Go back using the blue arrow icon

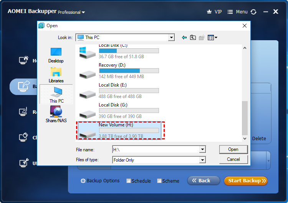coord(184,38)
